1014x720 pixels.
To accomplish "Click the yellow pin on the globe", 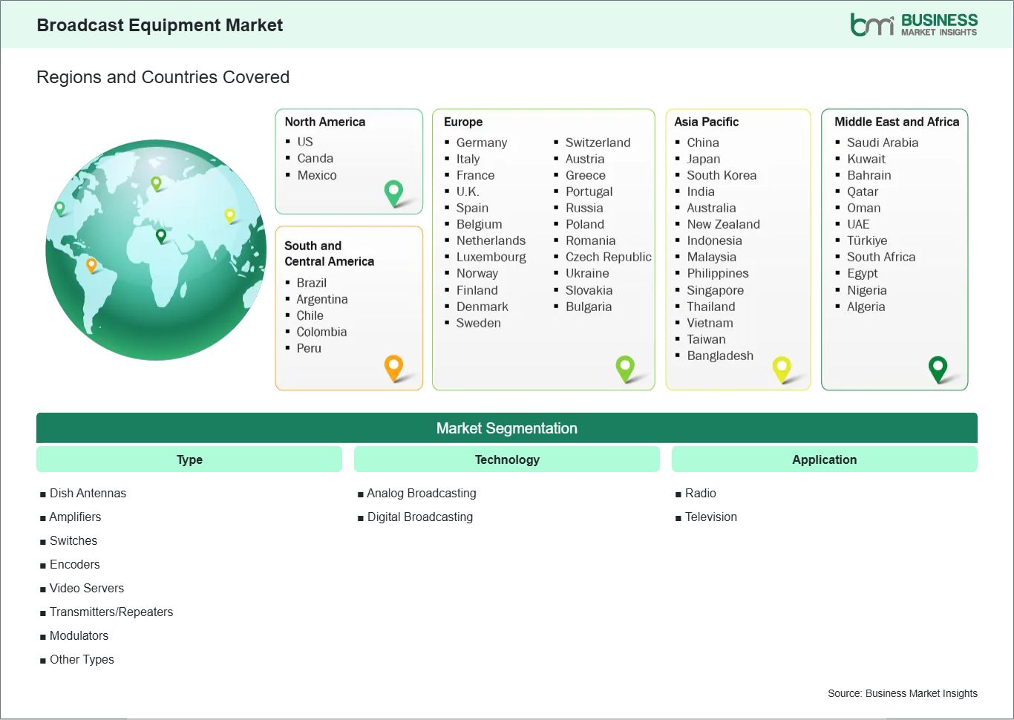I will click(x=230, y=215).
